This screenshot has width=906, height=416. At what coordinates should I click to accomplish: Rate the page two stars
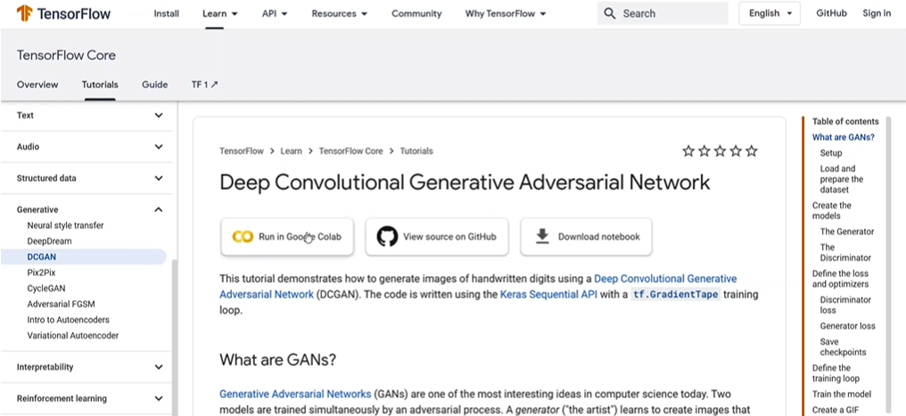(x=704, y=151)
